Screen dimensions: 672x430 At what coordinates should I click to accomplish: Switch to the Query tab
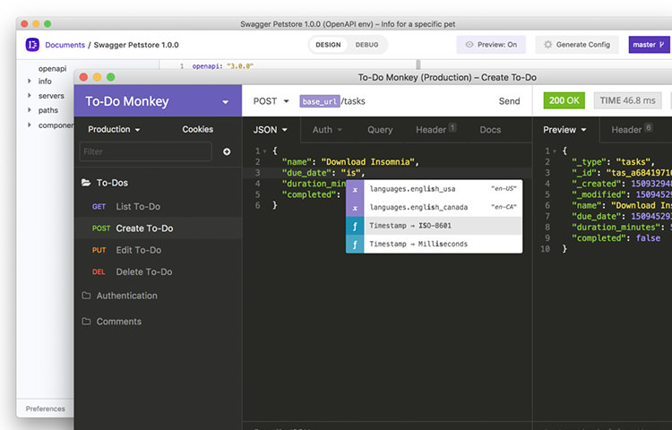[380, 130]
